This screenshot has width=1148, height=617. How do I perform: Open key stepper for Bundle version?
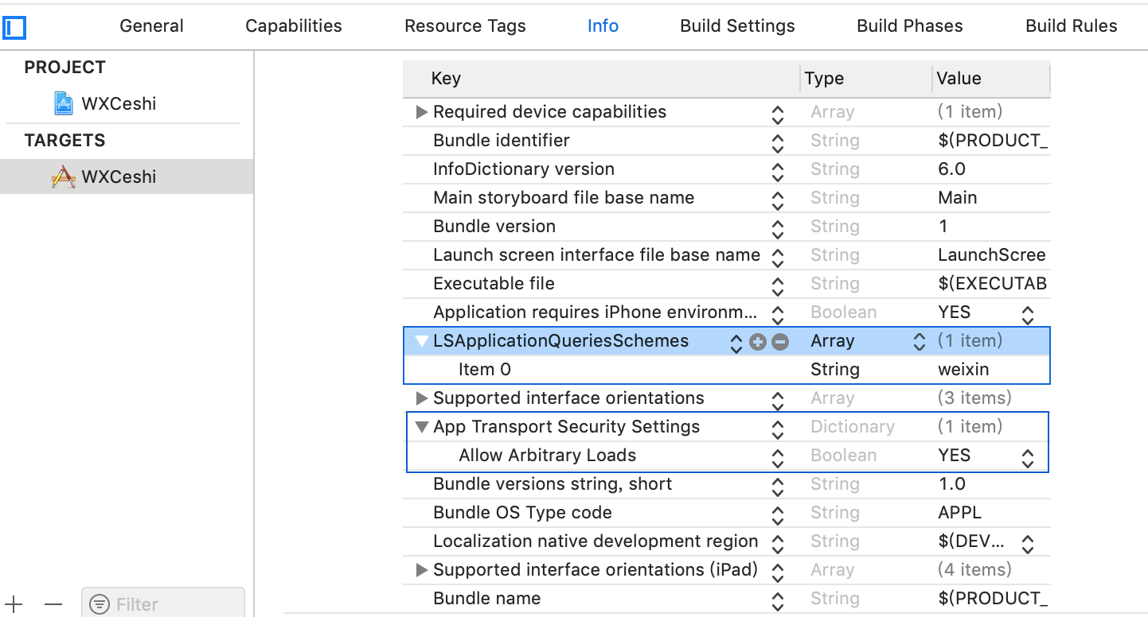click(x=778, y=229)
